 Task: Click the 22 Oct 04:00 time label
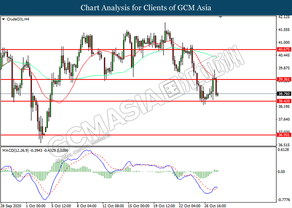(190, 206)
